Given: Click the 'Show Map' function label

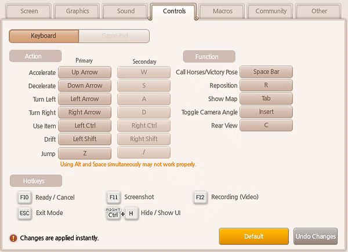Looking at the screenshot, I should point(223,99).
